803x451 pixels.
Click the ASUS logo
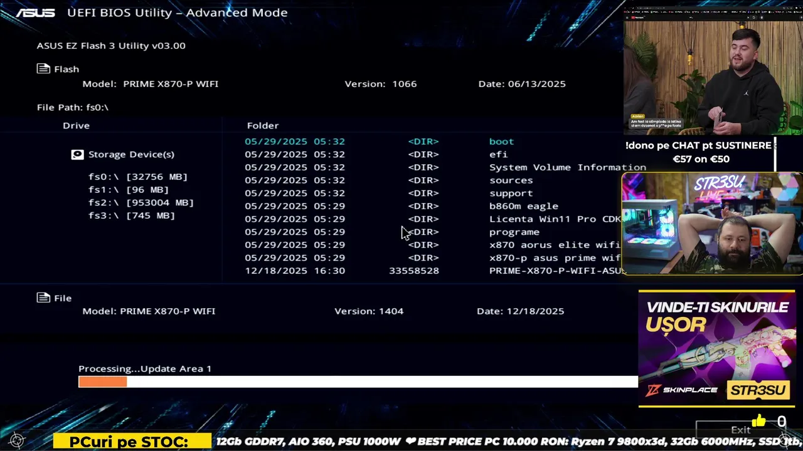coord(36,13)
